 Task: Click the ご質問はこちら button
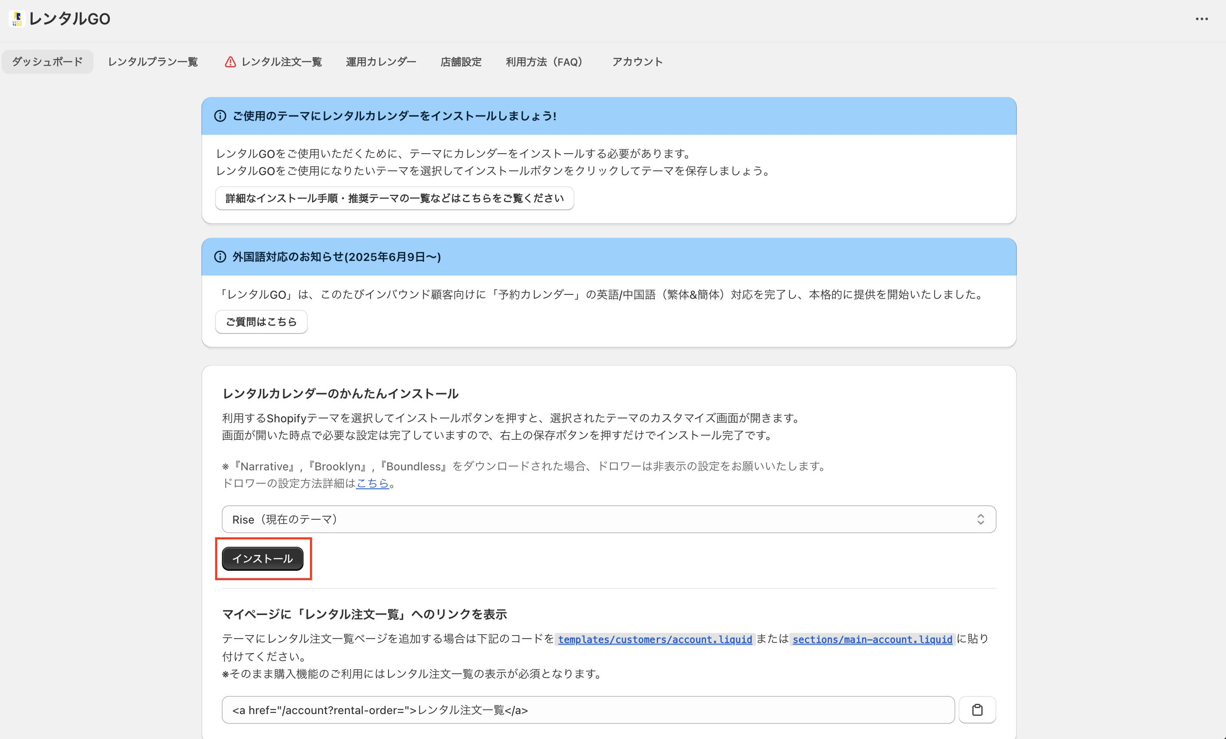click(261, 322)
